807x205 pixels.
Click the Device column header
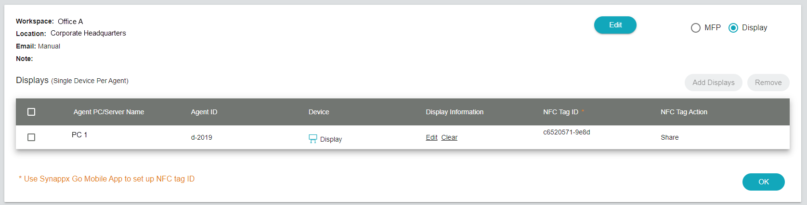319,112
